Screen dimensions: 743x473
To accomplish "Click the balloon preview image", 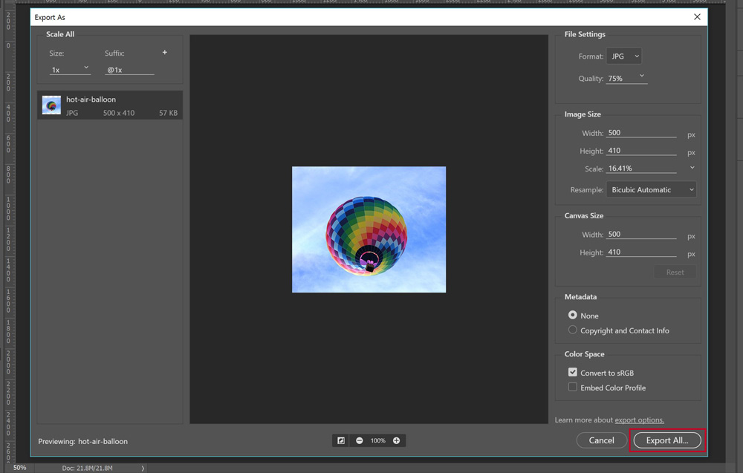I will coord(369,229).
